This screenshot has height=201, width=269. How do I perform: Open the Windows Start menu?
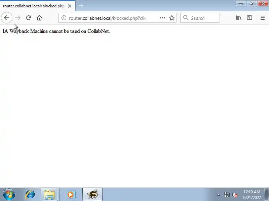point(9,194)
